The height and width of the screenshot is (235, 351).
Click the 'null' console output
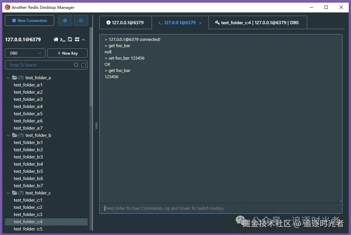[108, 52]
